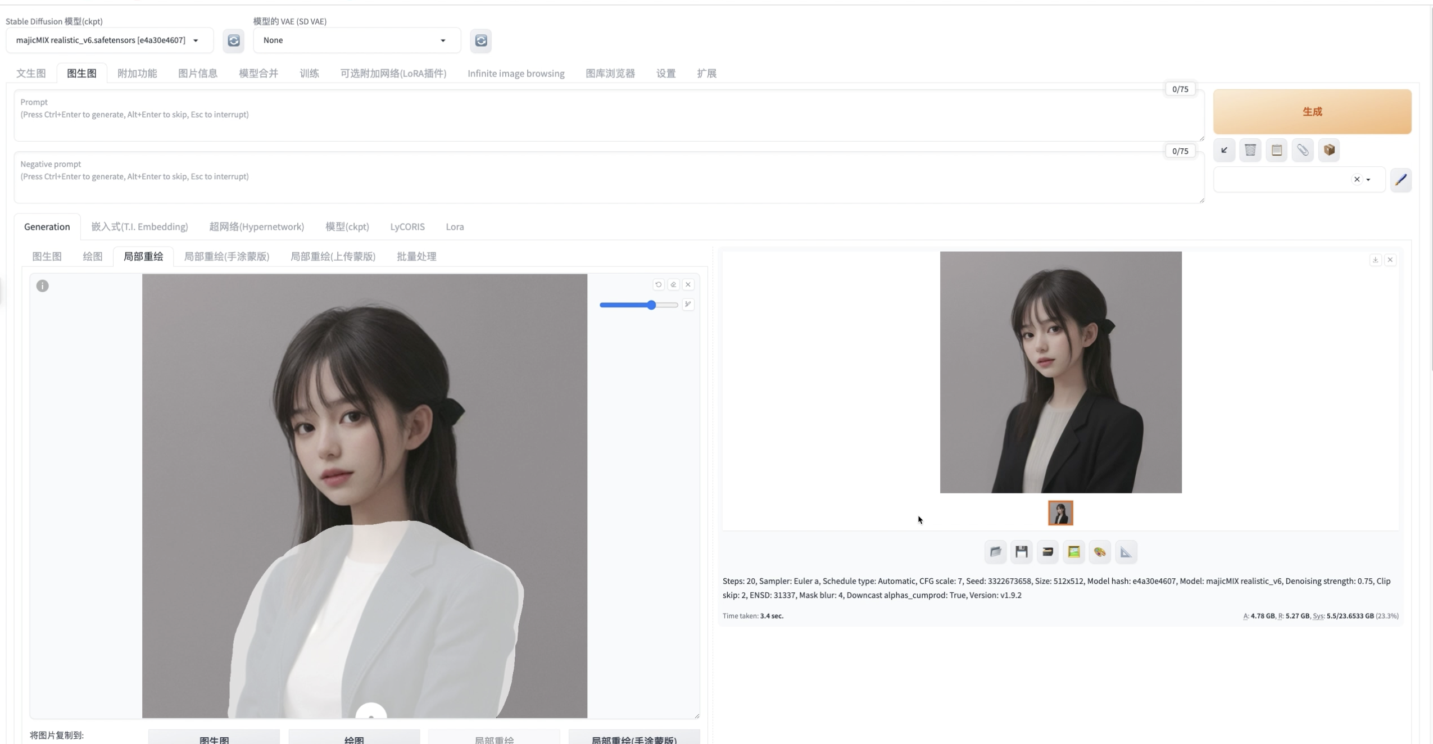Show canvas info icon
Screen dimensions: 1433x744
tap(43, 286)
